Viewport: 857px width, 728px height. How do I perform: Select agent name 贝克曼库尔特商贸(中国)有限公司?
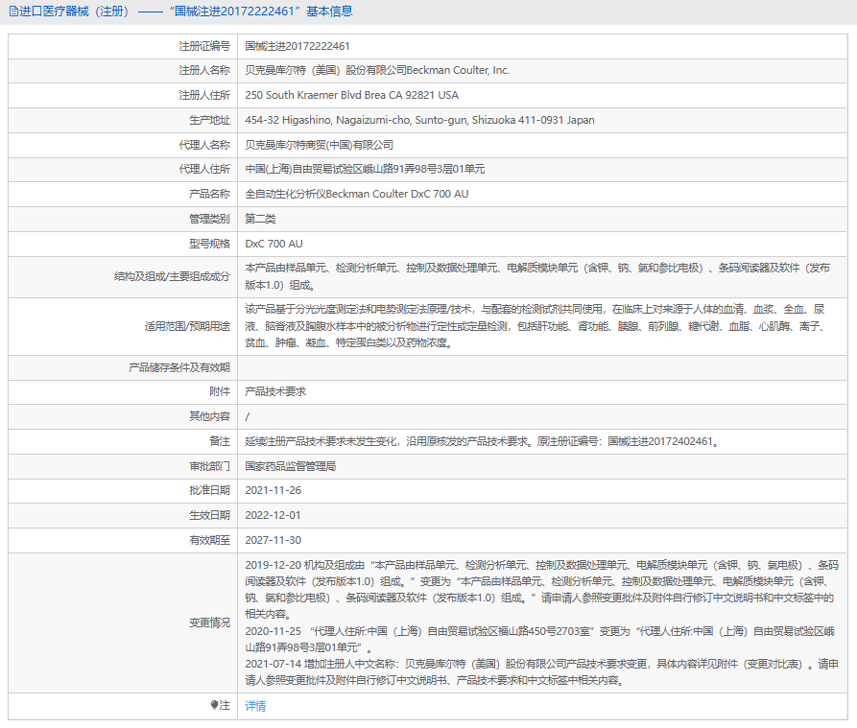[320, 145]
